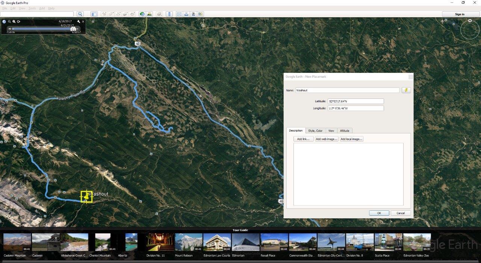Open the Cheviot Mountain tour thumbnail
The image size is (481, 263).
(103, 242)
